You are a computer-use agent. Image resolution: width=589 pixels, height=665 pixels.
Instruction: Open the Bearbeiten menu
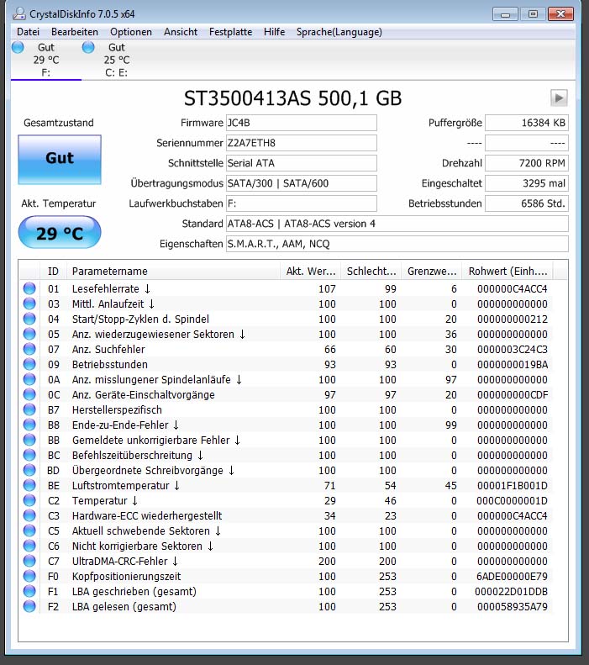(75, 32)
